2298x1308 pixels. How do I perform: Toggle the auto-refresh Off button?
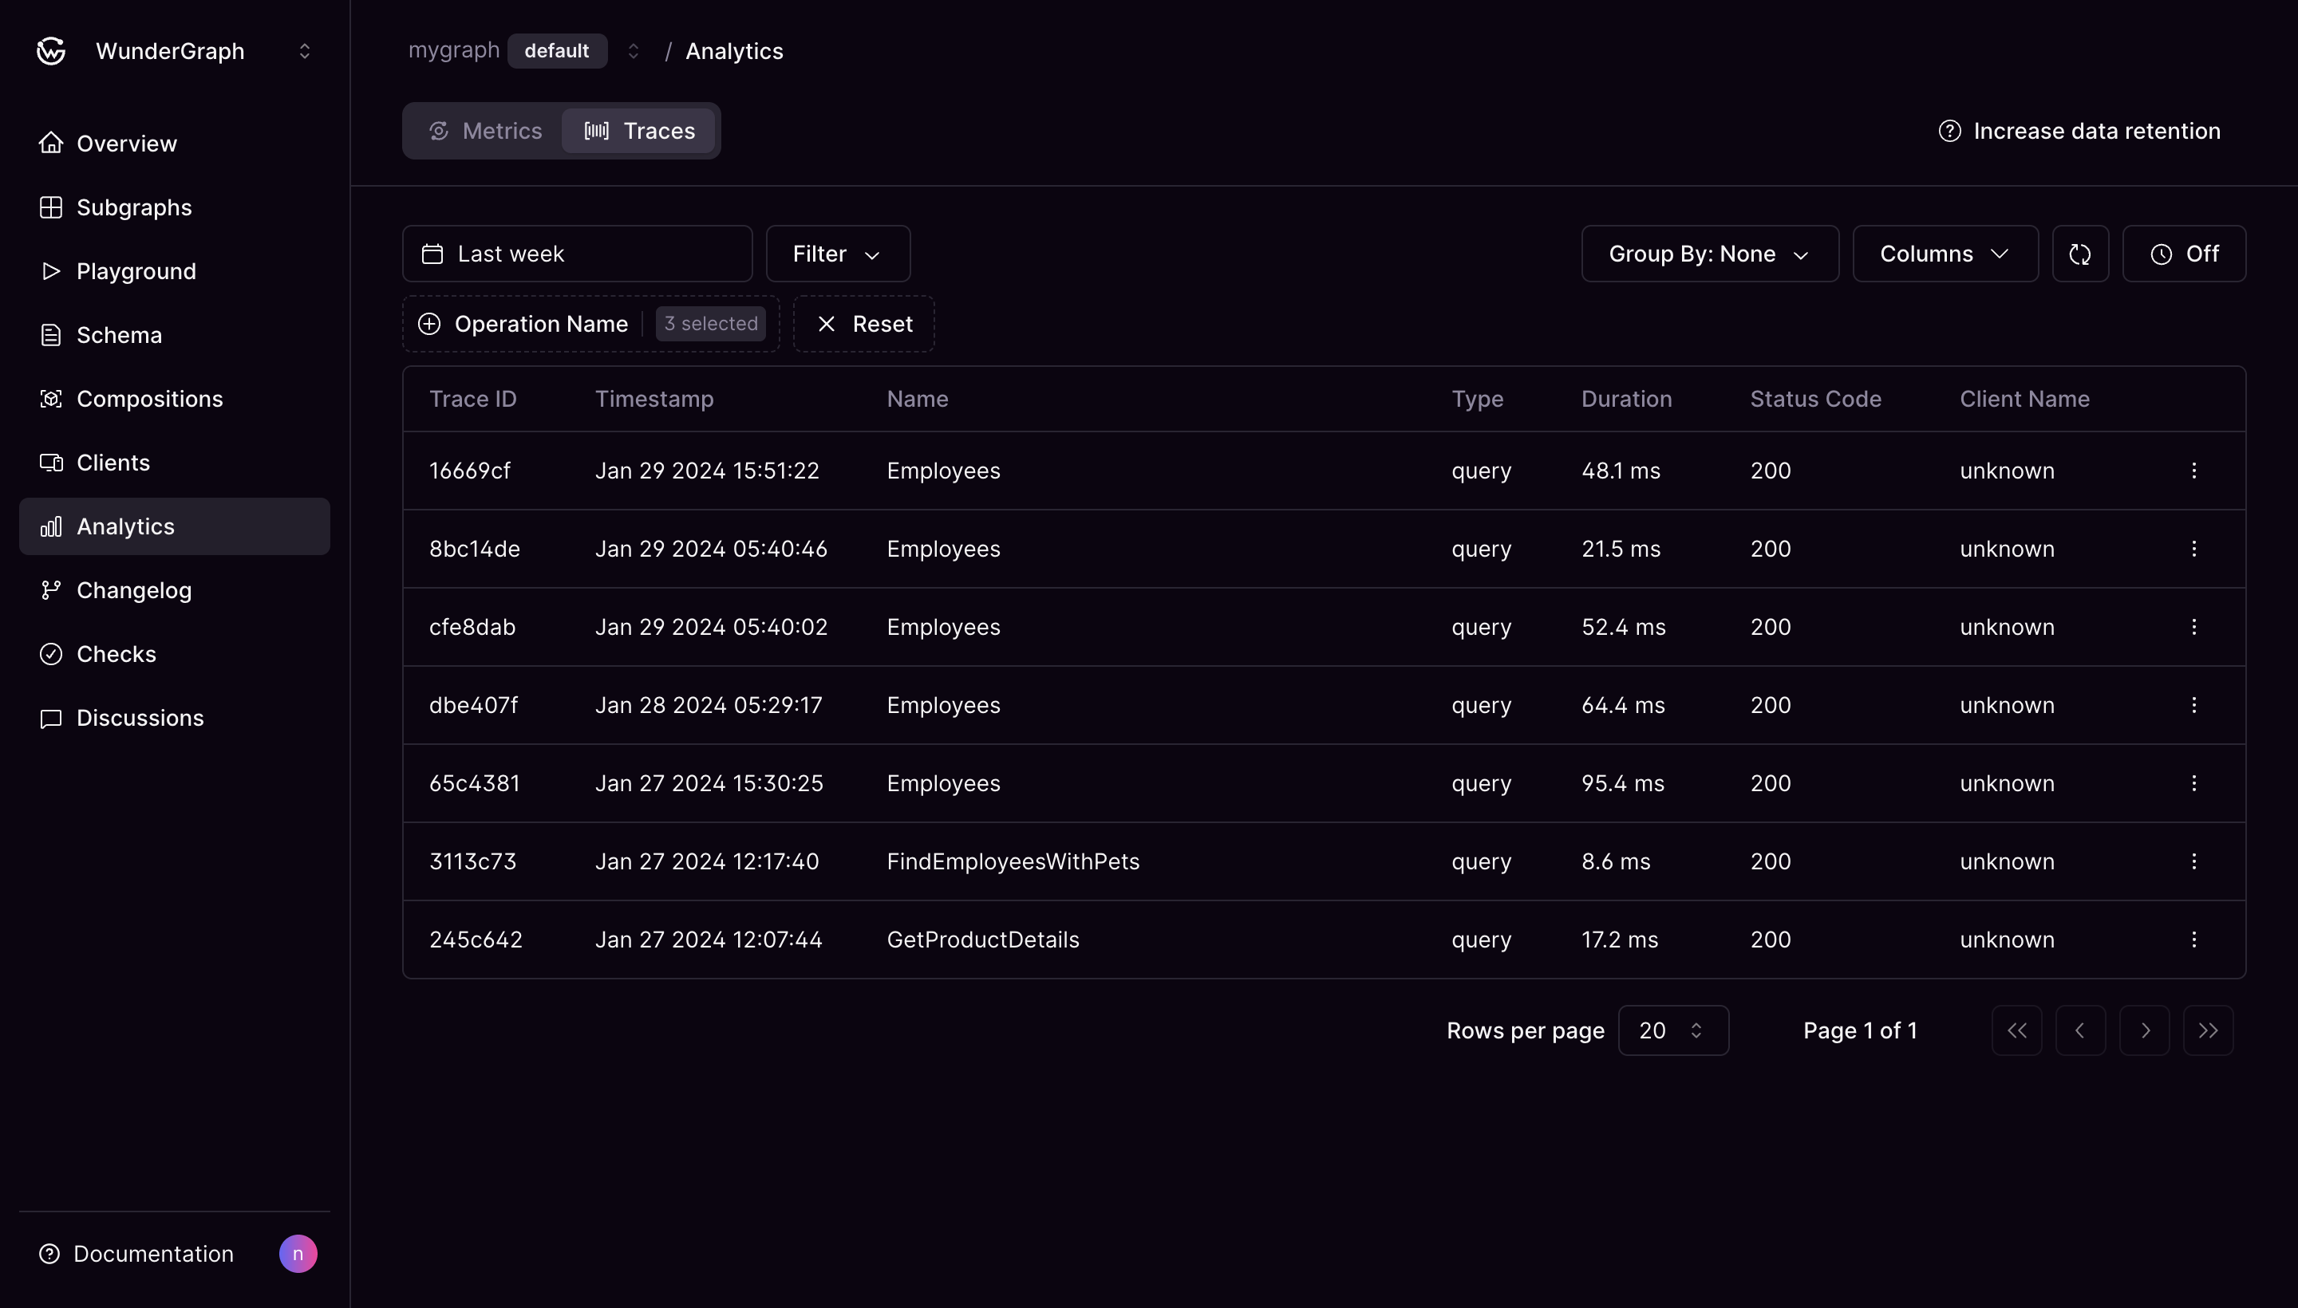click(2183, 254)
